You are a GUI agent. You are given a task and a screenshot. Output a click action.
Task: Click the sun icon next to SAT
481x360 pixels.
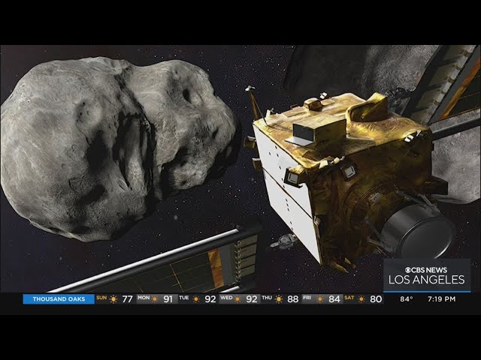tap(362, 299)
